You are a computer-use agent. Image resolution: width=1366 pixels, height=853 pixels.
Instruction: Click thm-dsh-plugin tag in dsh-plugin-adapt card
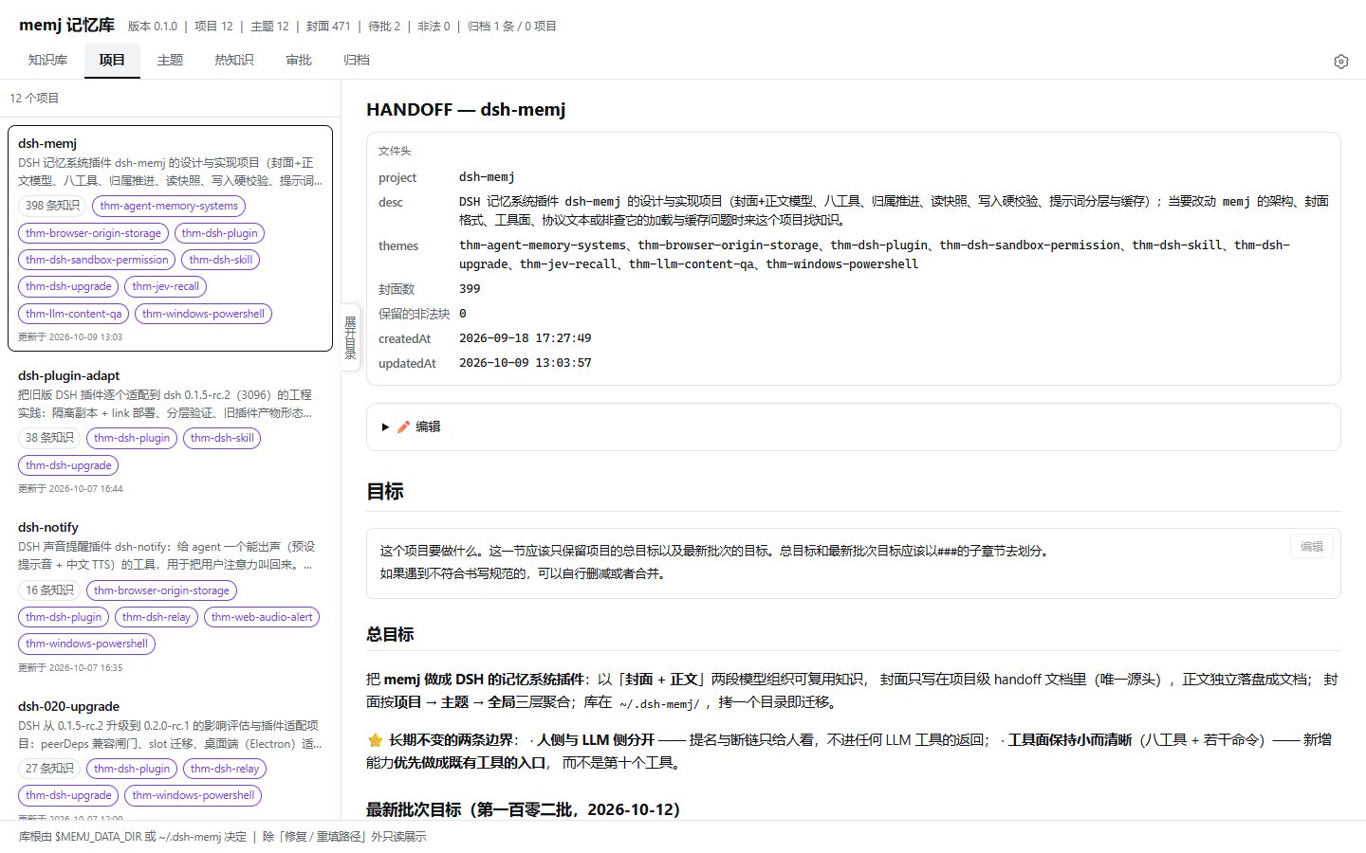(132, 438)
